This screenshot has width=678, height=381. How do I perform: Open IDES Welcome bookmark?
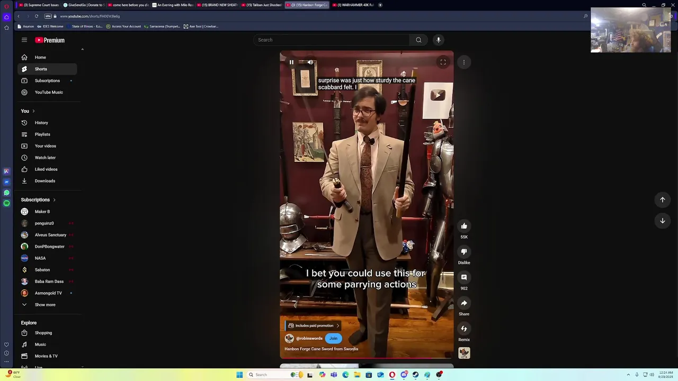50,26
